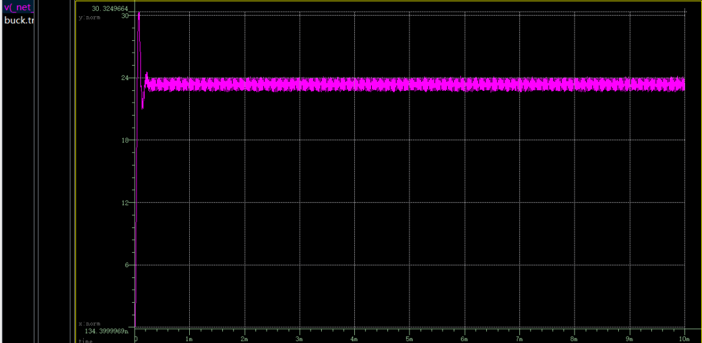Select the buck.tr file entry
Viewport: 702px width, 343px height.
pos(18,20)
